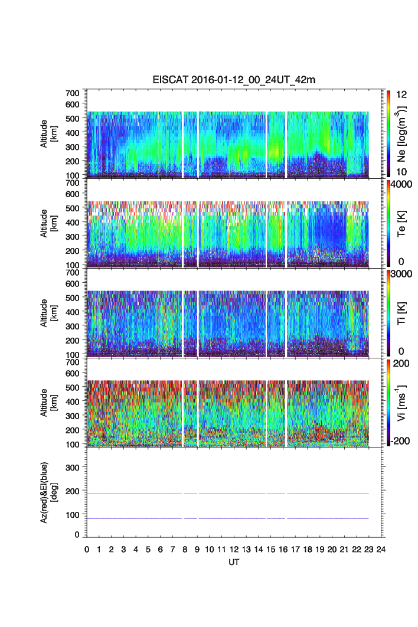The height and width of the screenshot is (627, 418).
Task: Click the Altitude [km] label of Ne panel
Action: pyautogui.click(x=48, y=133)
